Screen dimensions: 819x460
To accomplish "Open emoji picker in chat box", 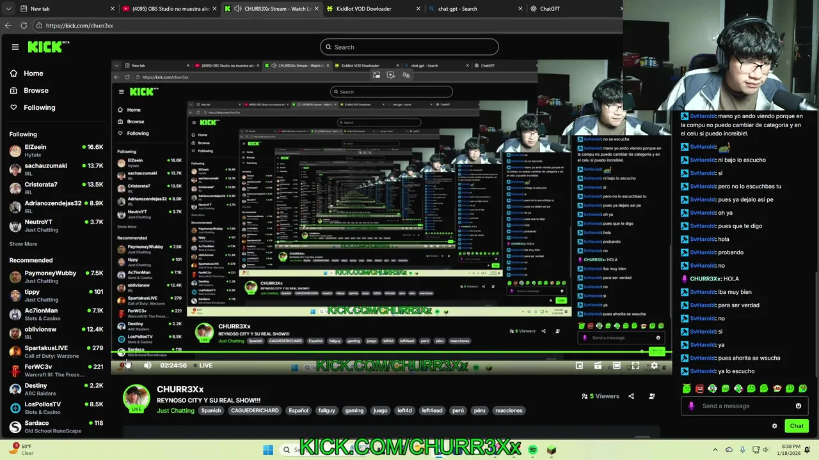I will coord(798,406).
